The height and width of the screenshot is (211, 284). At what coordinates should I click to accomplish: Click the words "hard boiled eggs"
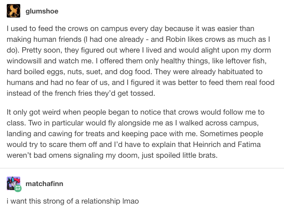[x=36, y=72]
